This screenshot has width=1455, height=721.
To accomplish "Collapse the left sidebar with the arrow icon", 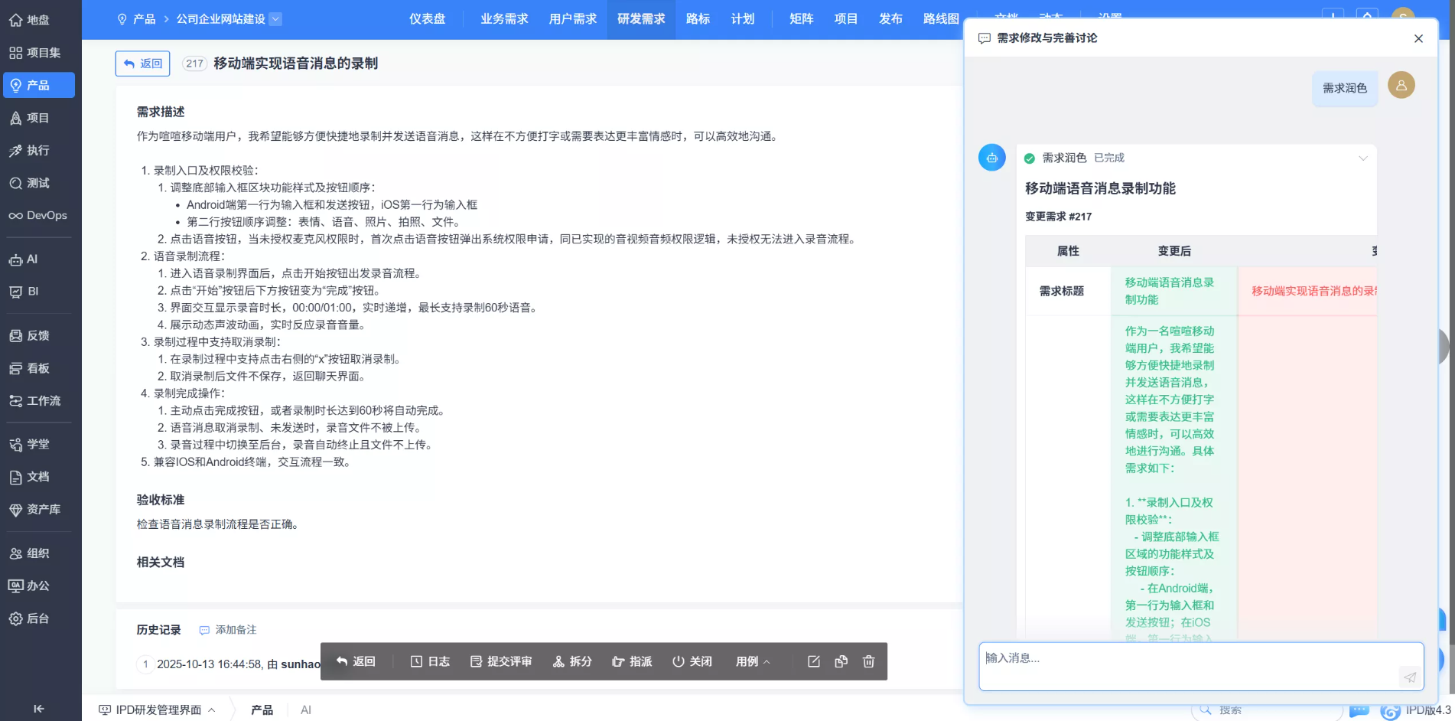I will 38,709.
